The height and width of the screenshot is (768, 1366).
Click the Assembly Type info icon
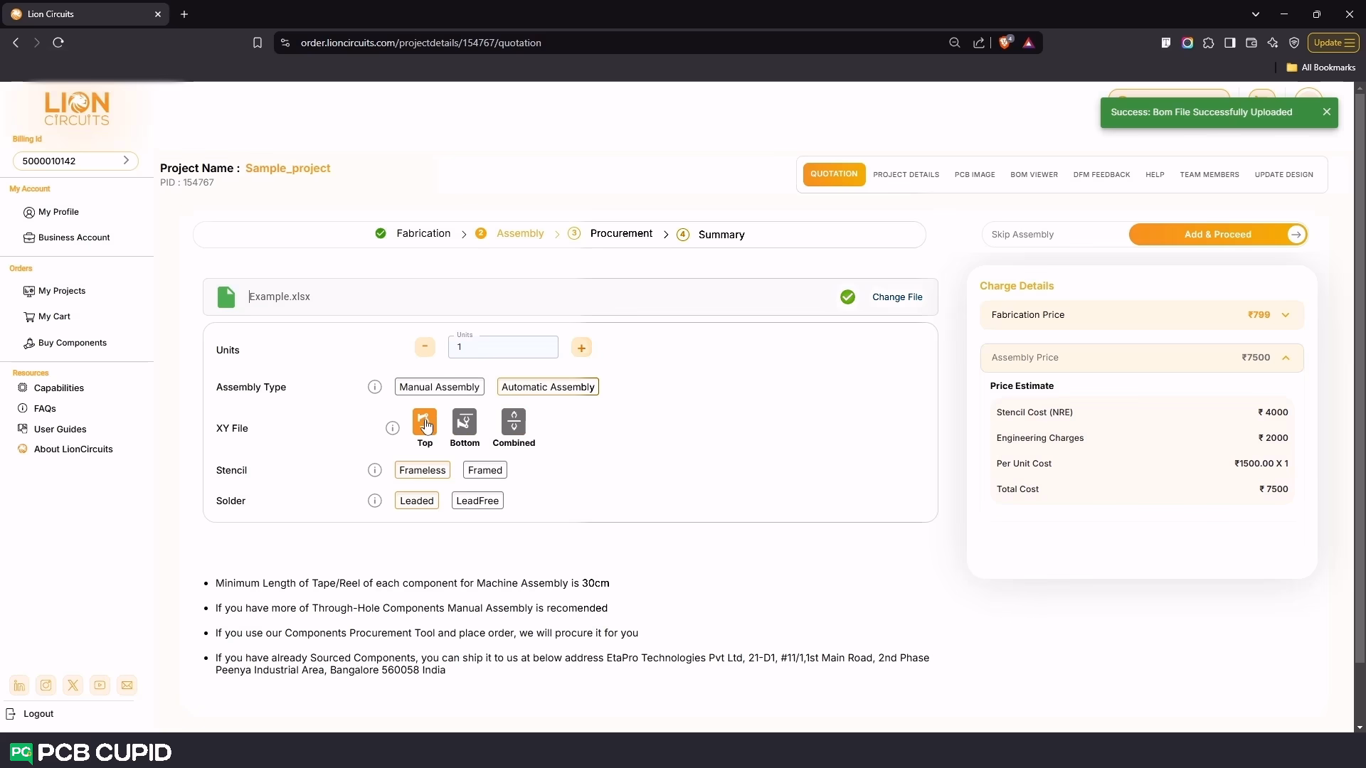[374, 387]
